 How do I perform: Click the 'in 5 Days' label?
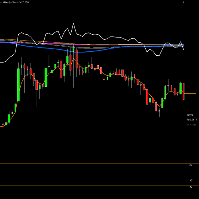click(x=191, y=125)
